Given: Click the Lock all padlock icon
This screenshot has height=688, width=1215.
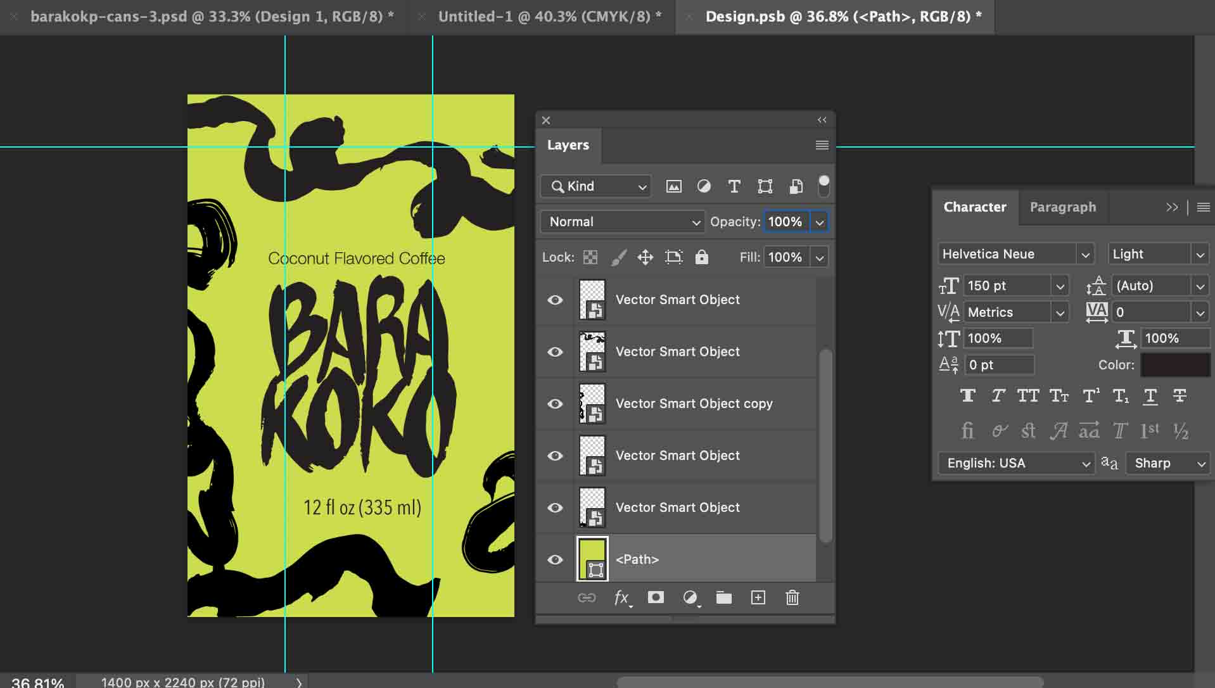Looking at the screenshot, I should (x=701, y=257).
